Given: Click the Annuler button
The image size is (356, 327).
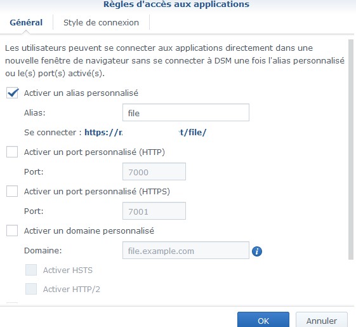Looking at the screenshot, I should [x=322, y=320].
